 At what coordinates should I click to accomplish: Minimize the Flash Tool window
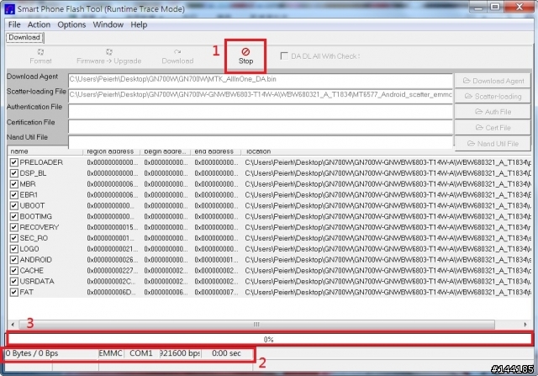point(478,8)
